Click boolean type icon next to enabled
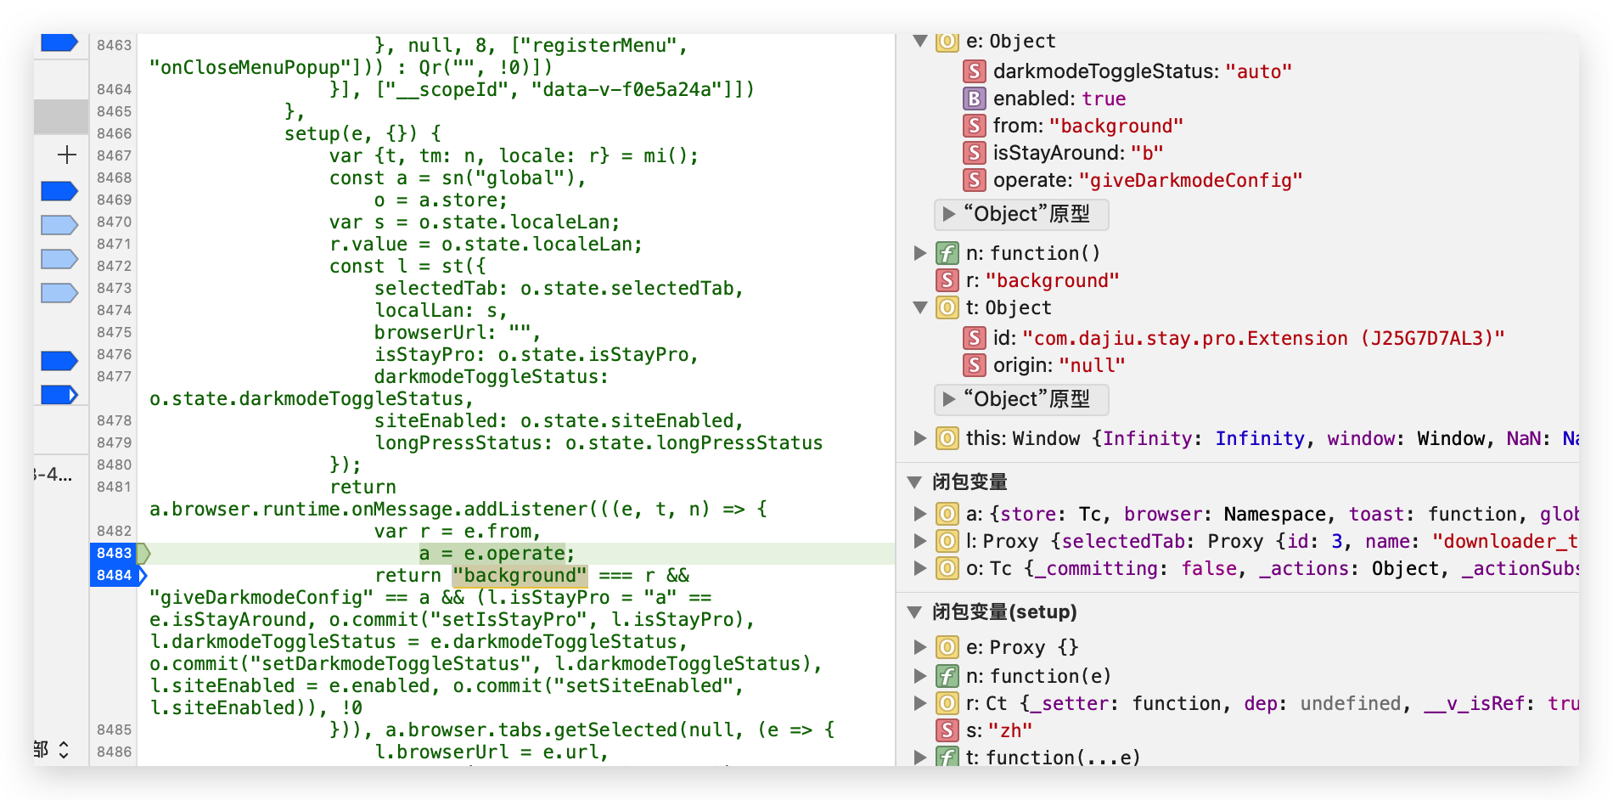Viewport: 1613px width, 800px height. coord(974,99)
